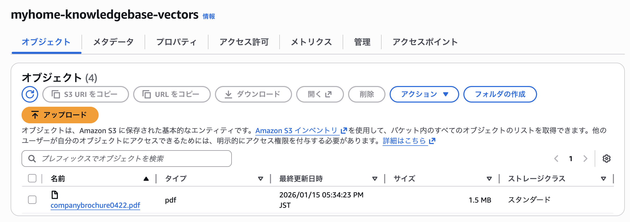Select all objects with header checkbox
The image size is (630, 222).
tap(32, 178)
